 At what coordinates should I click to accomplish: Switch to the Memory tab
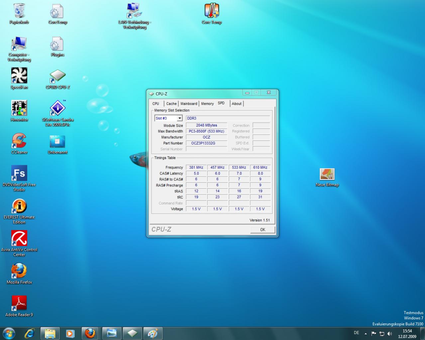pos(207,104)
